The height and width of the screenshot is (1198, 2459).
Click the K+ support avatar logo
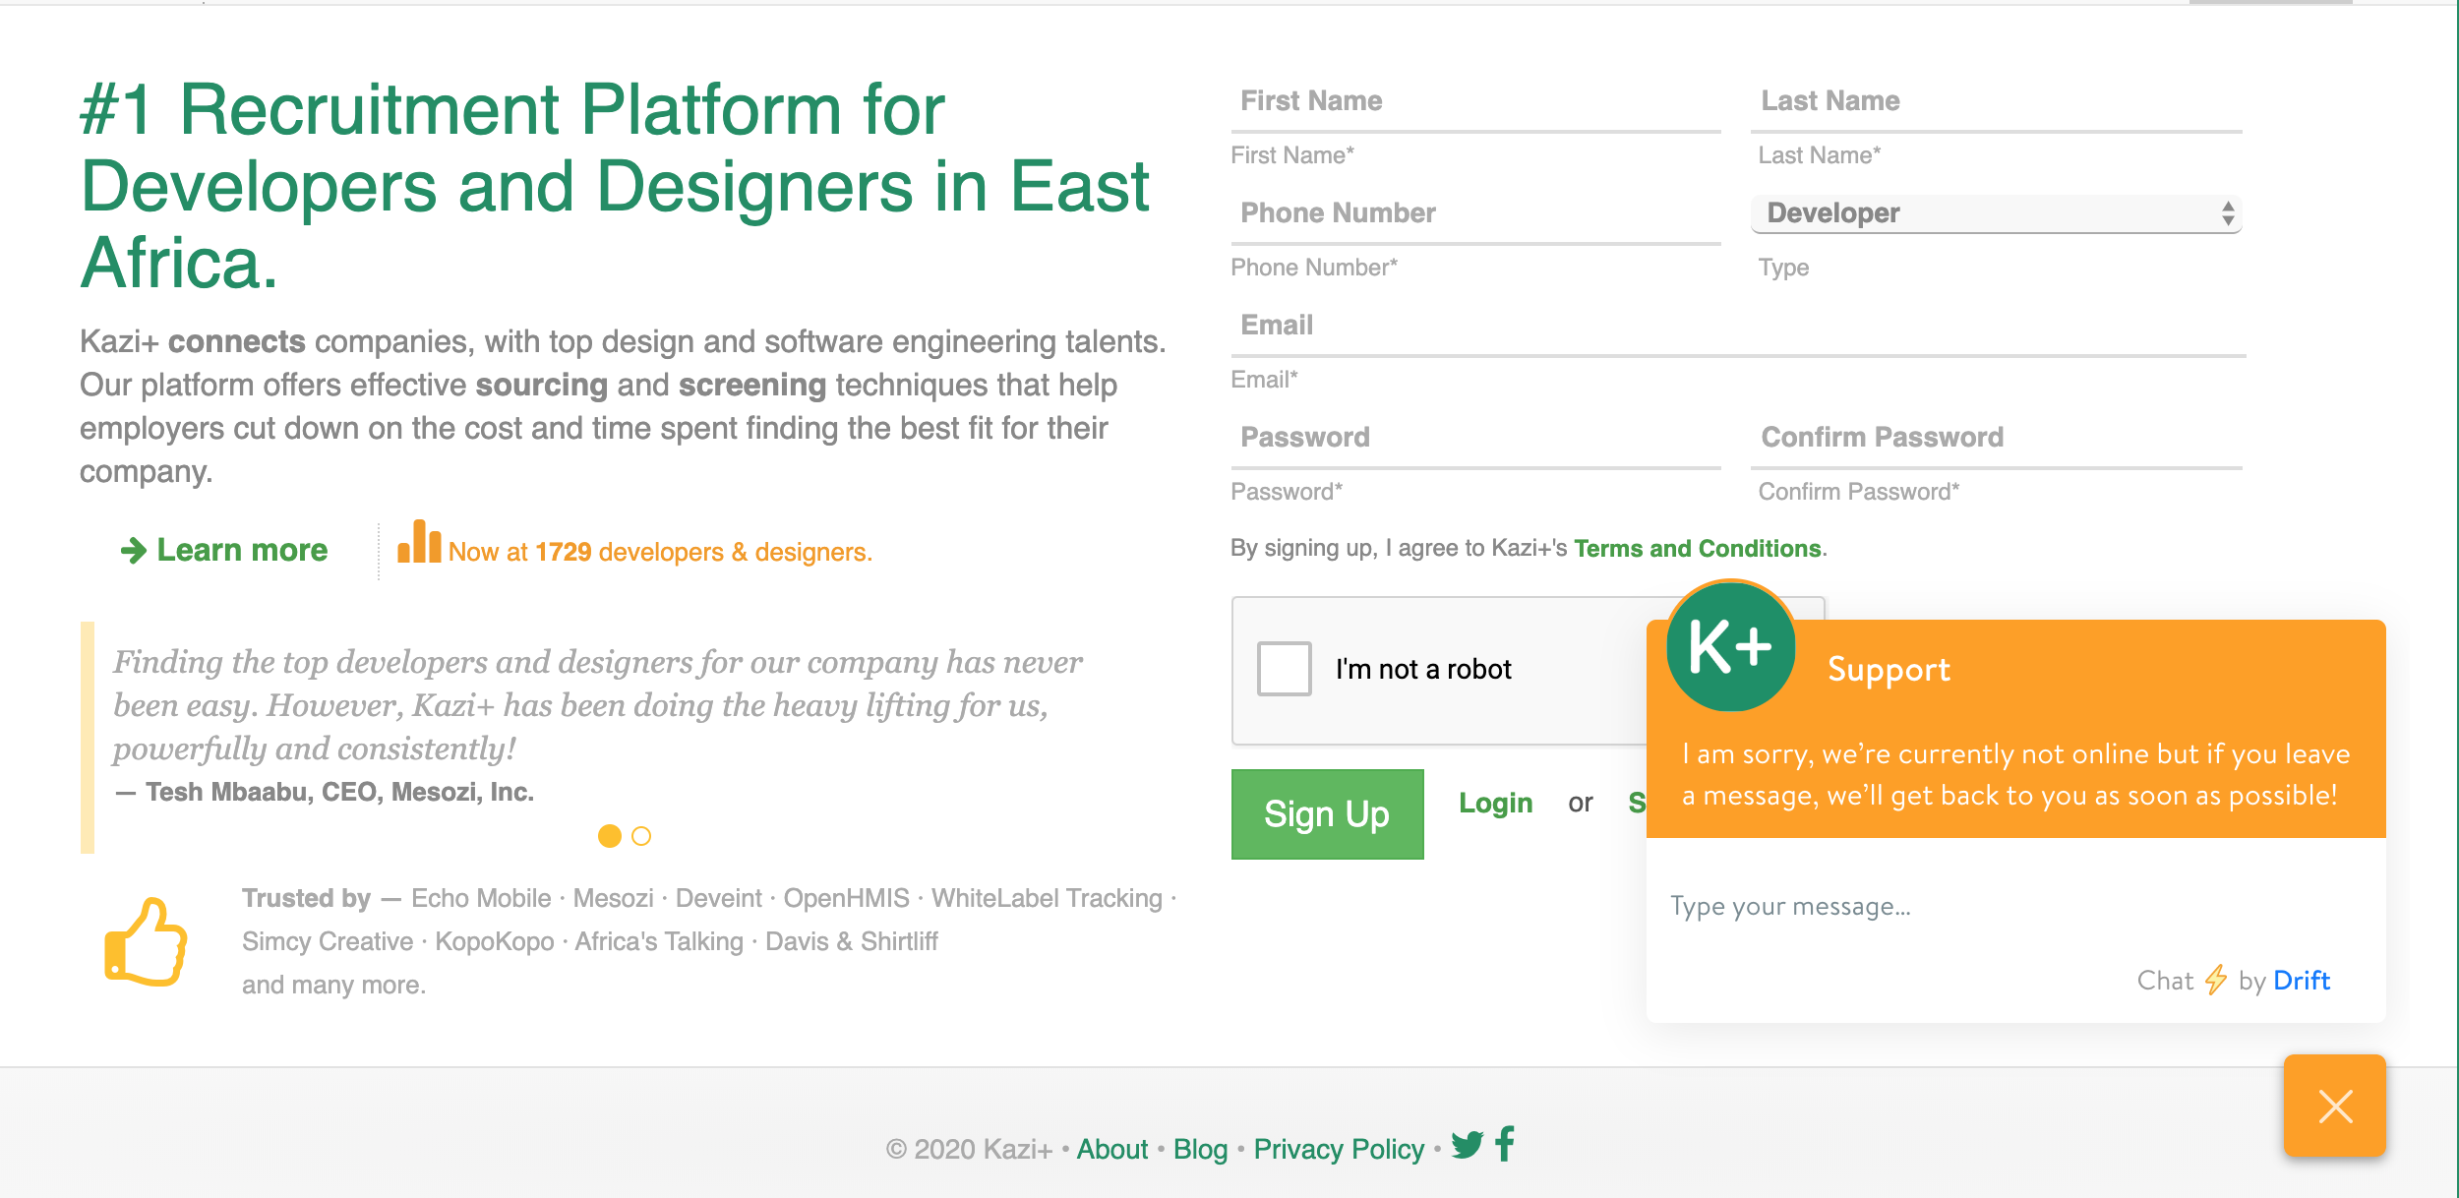tap(1731, 646)
